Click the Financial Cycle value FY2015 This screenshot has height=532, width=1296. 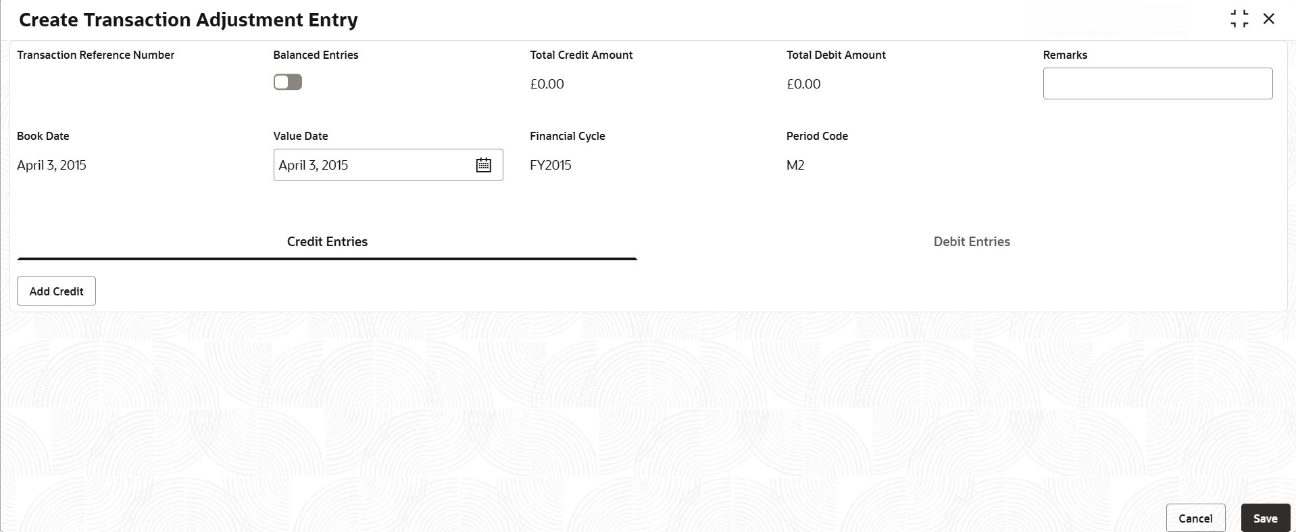(x=550, y=166)
